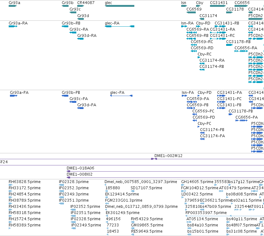
Task: Select the CG31174-PB protein feature
Action: click(x=212, y=130)
